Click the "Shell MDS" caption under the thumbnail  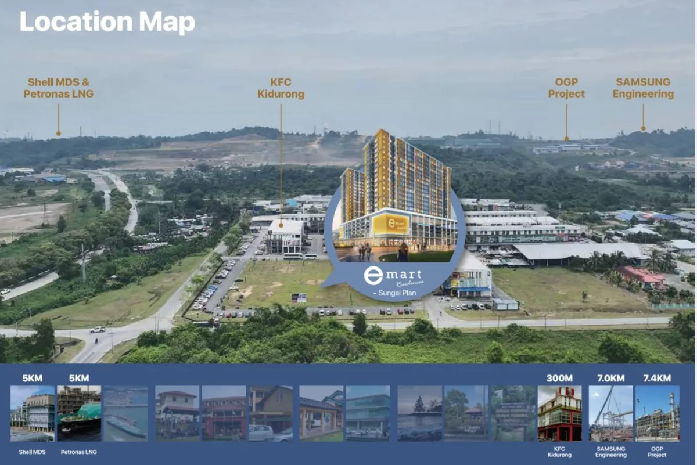click(33, 451)
